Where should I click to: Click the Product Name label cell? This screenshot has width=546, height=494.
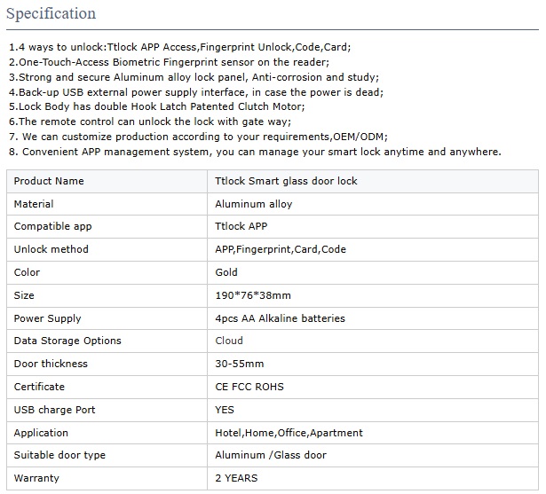click(x=107, y=181)
